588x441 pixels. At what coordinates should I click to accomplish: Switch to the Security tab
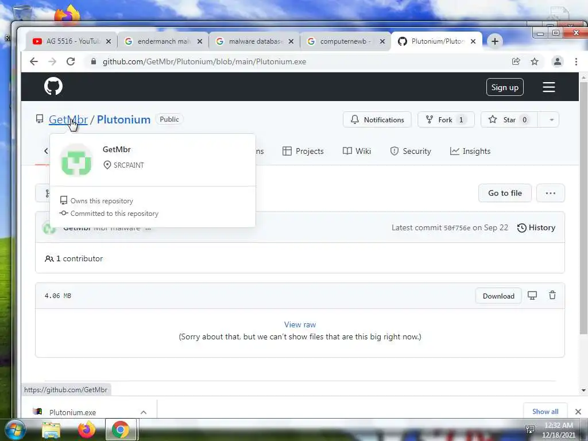411,151
